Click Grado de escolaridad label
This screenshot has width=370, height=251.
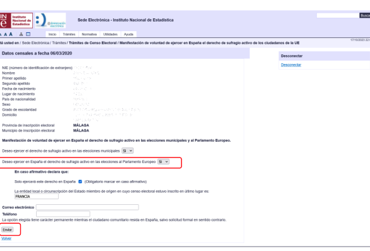point(20,110)
